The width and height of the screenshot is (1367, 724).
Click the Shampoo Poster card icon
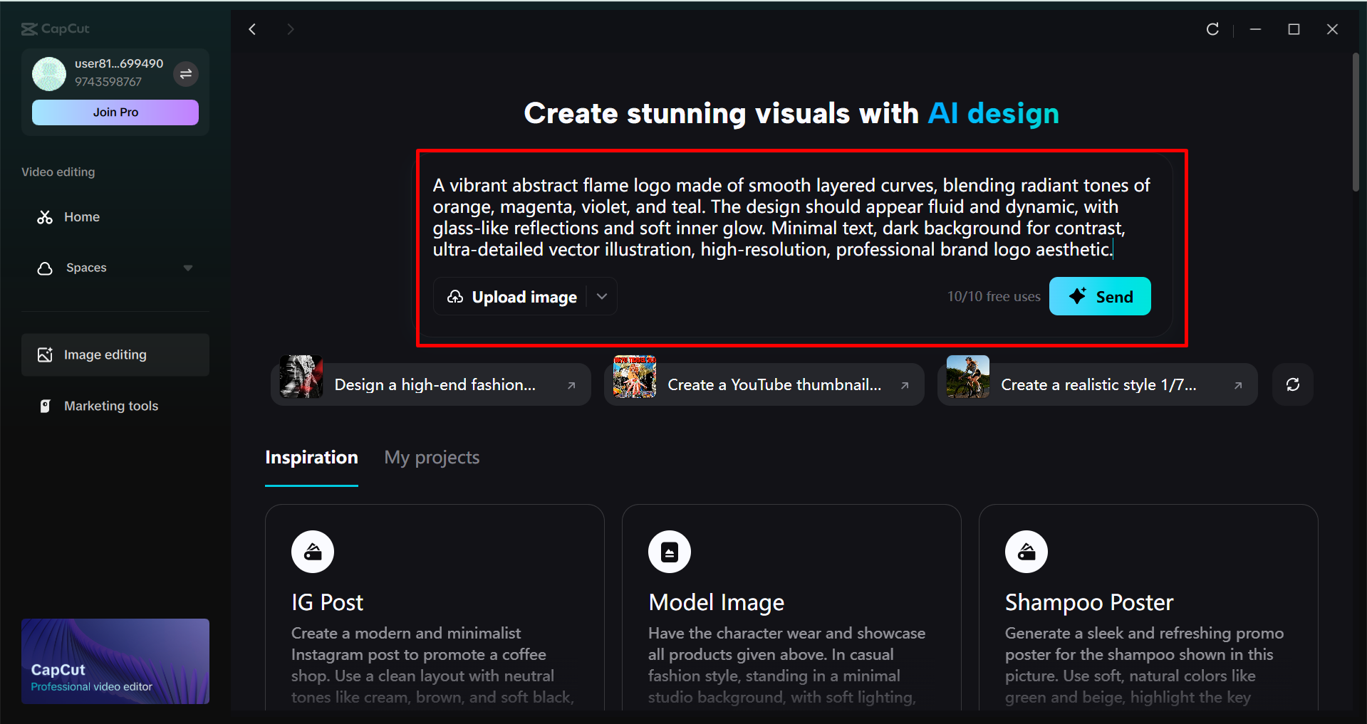click(x=1026, y=552)
